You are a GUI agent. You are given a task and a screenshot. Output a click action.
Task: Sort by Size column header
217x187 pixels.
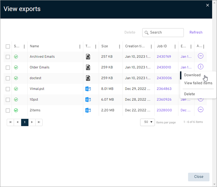click(105, 46)
